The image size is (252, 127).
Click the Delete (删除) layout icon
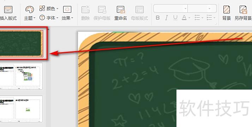[x=85, y=10]
